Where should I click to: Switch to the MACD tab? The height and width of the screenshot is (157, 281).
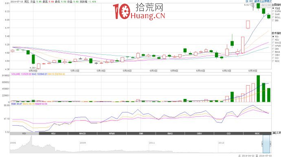83,133
